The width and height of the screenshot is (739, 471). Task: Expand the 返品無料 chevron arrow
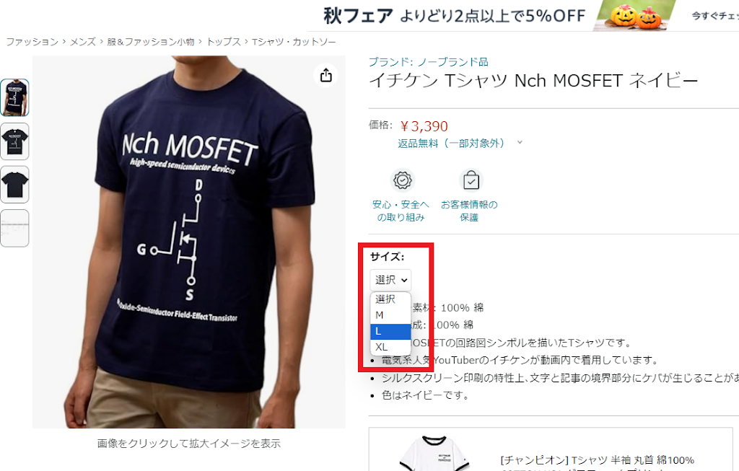[x=520, y=142]
